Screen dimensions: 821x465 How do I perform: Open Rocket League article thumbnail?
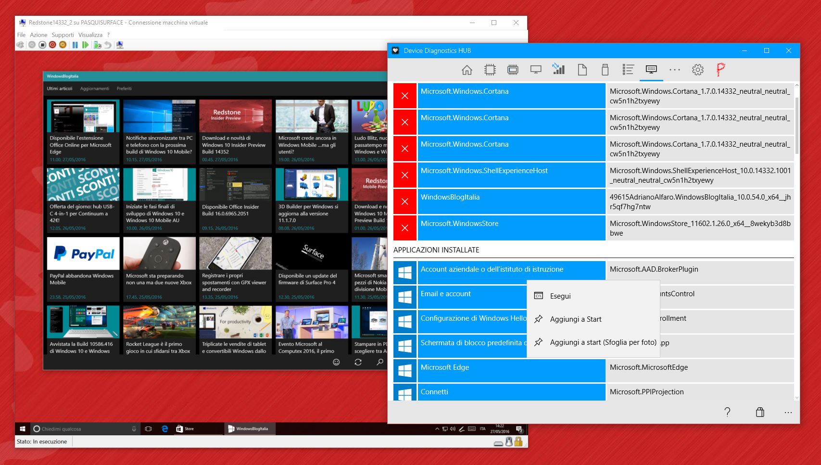pos(159,322)
